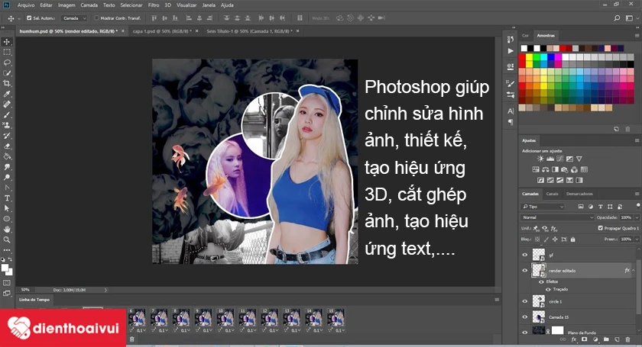Switch to the Demarcadores tab
The height and width of the screenshot is (347, 642).
point(579,194)
